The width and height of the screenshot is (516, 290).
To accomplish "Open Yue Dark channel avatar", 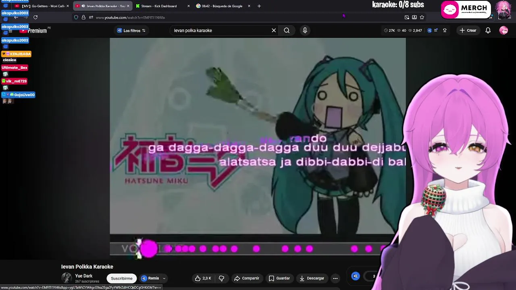I will pos(67,278).
